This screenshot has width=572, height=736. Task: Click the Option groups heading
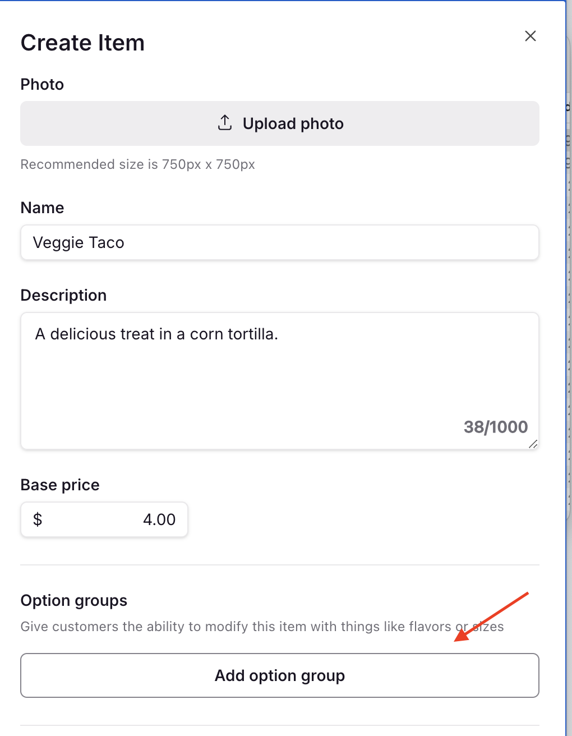click(73, 600)
